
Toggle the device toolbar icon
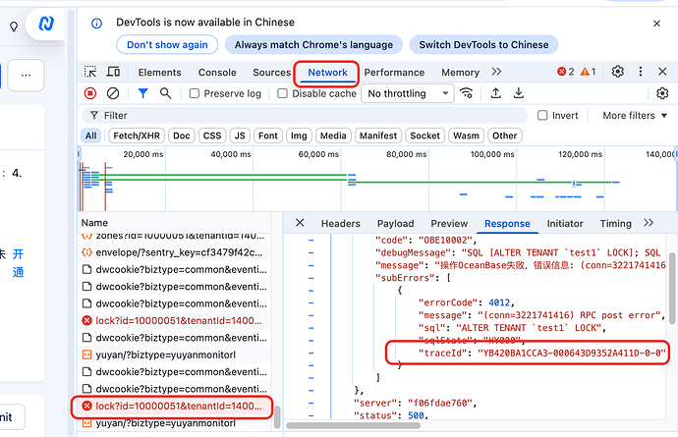click(x=114, y=72)
